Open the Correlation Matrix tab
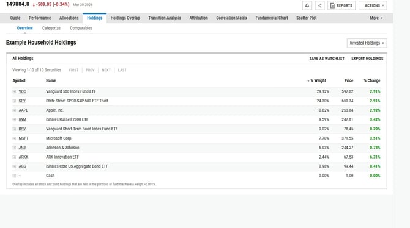 coord(231,18)
